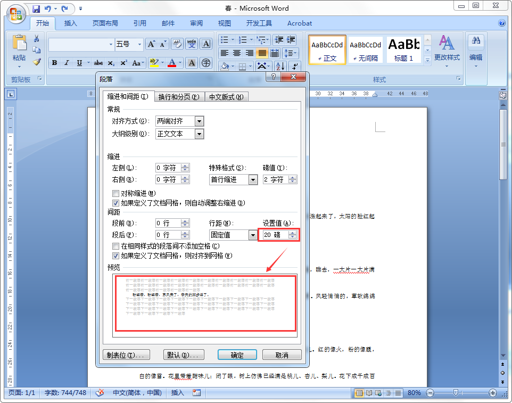512x403 pixels.
Task: Apply strikethrough formatting
Action: (x=98, y=63)
